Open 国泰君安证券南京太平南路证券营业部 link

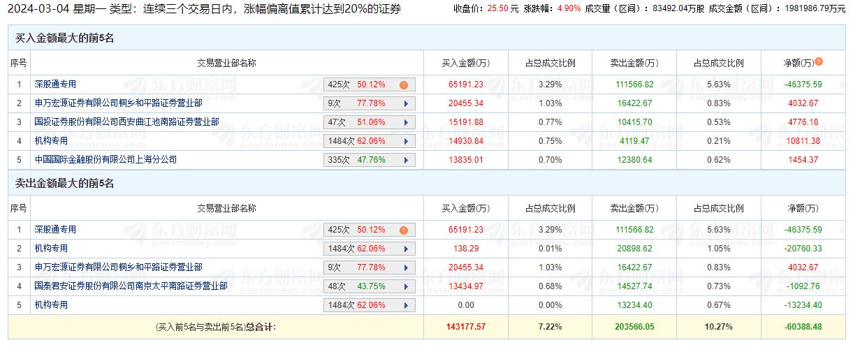pyautogui.click(x=131, y=286)
